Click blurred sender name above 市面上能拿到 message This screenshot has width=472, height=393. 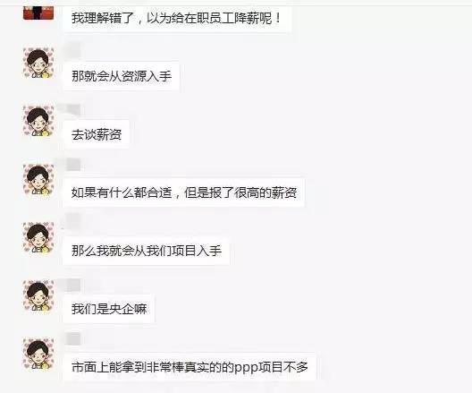coord(73,339)
